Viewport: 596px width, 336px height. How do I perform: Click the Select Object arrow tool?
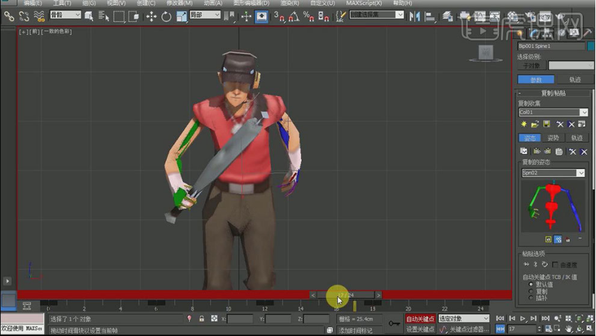pos(89,16)
